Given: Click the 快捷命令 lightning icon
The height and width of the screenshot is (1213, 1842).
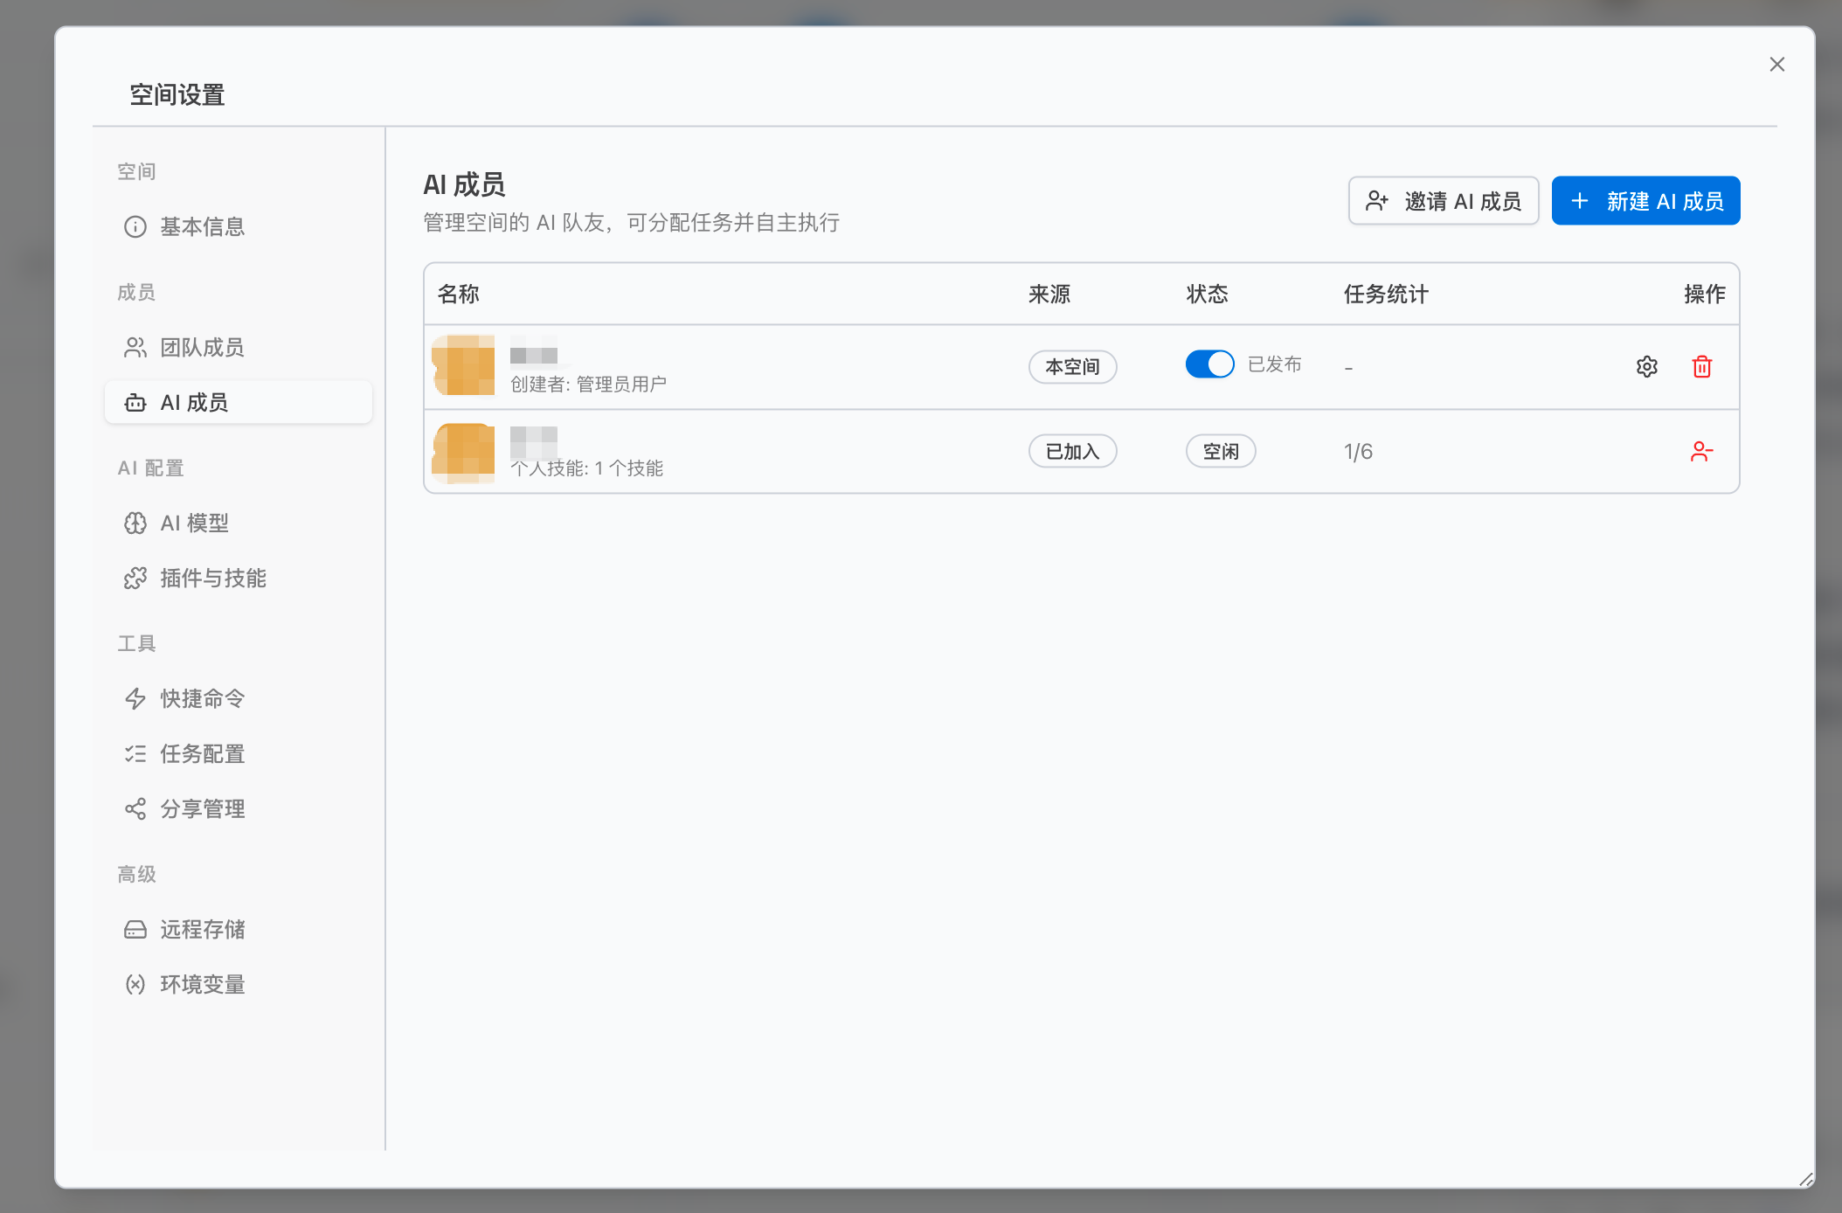Looking at the screenshot, I should point(135,698).
